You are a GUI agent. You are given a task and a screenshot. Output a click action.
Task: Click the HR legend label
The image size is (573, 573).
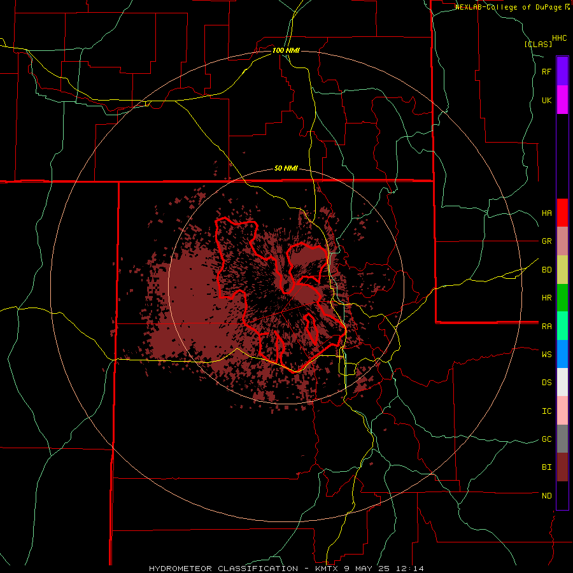(x=546, y=298)
